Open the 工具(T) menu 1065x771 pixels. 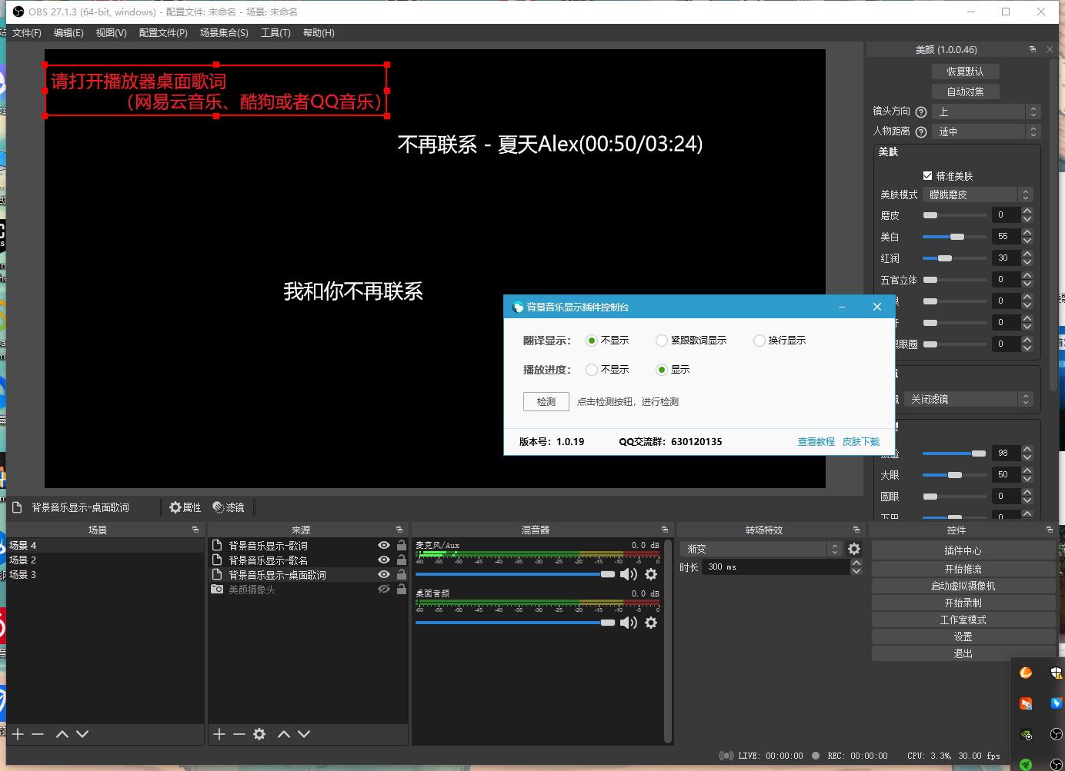coord(275,33)
